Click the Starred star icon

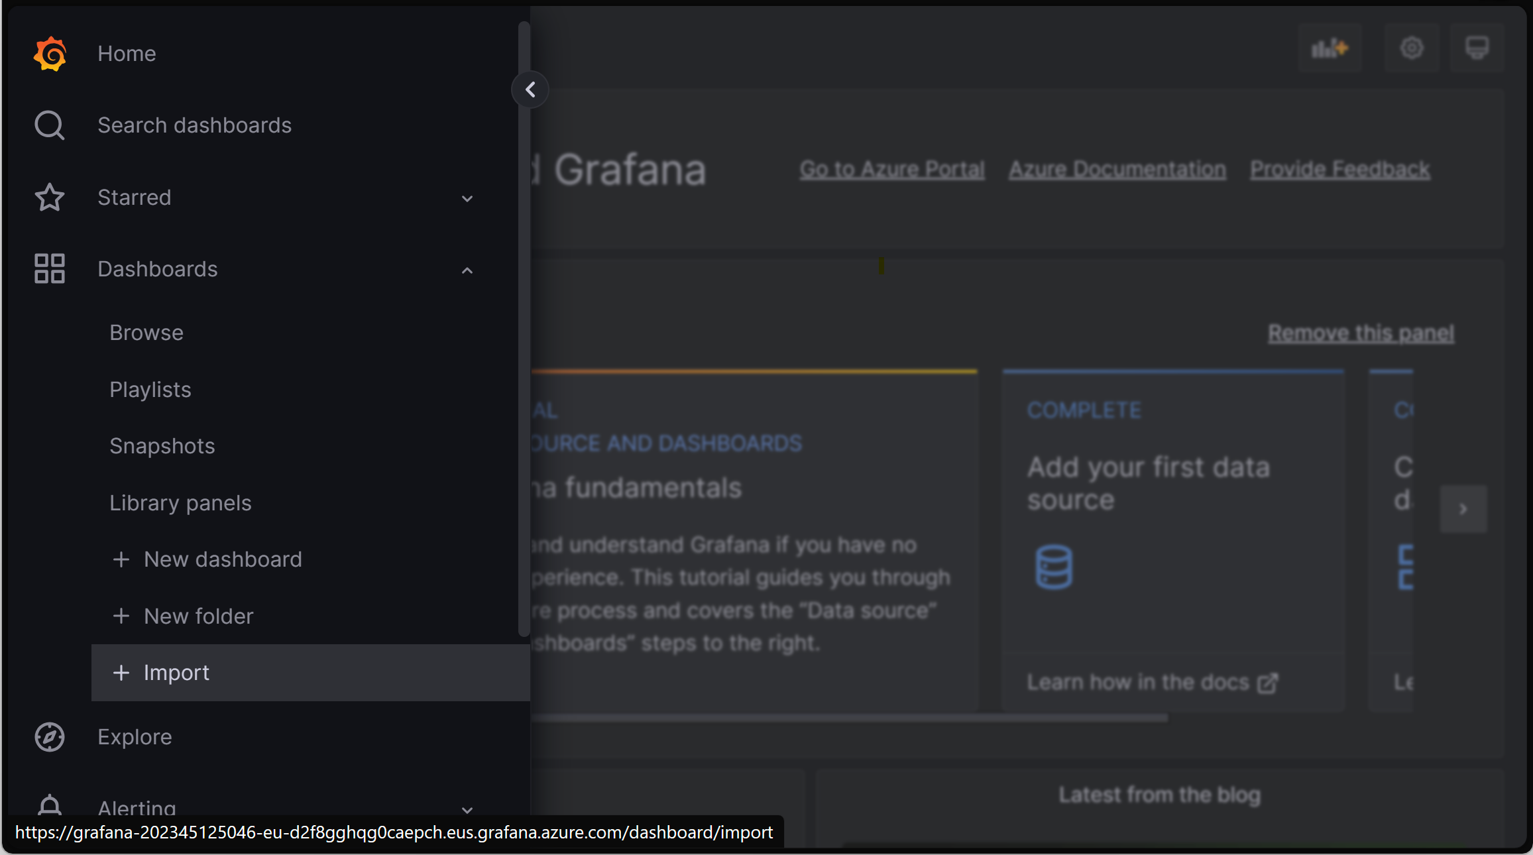click(x=48, y=197)
